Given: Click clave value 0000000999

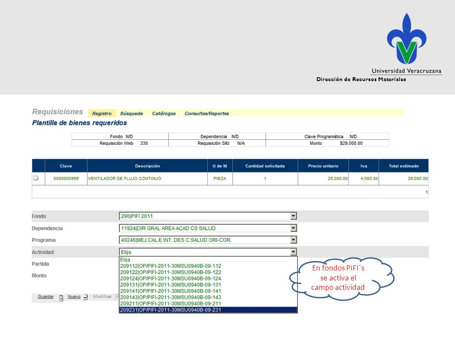Looking at the screenshot, I should (x=66, y=178).
